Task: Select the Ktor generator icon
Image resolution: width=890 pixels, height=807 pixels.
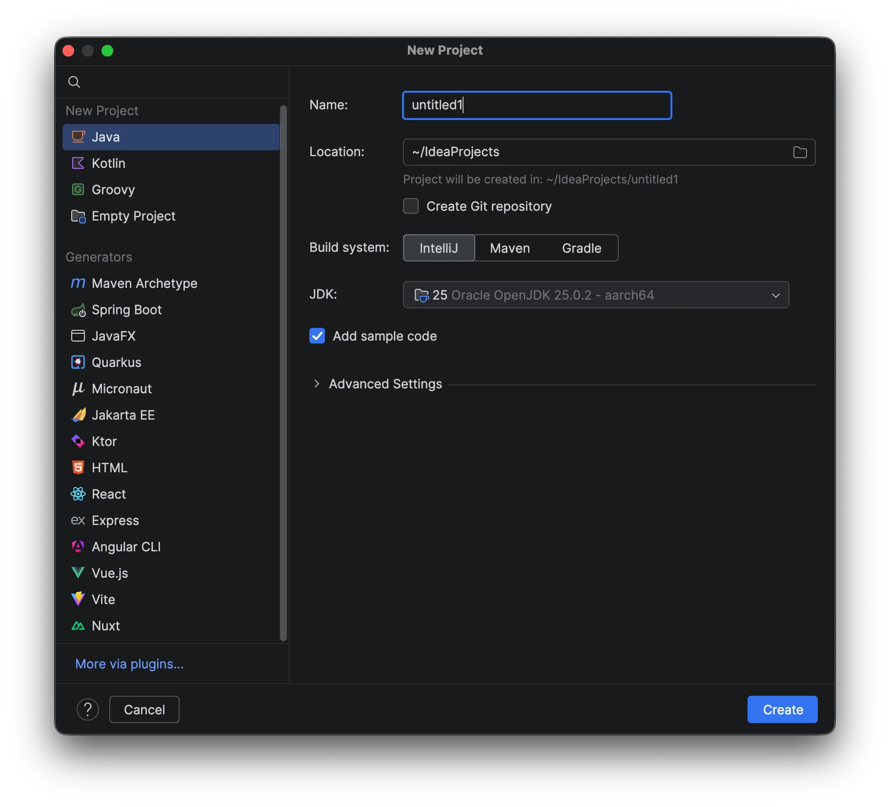Action: coord(78,441)
